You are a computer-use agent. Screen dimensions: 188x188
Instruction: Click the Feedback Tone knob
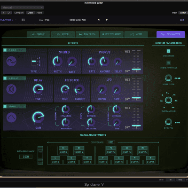[x=65, y=89]
